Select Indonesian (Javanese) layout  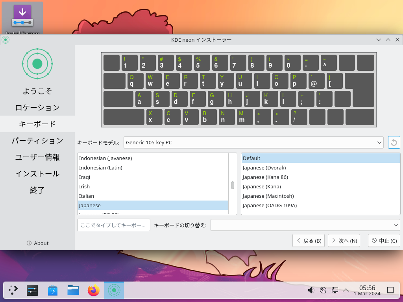click(153, 158)
